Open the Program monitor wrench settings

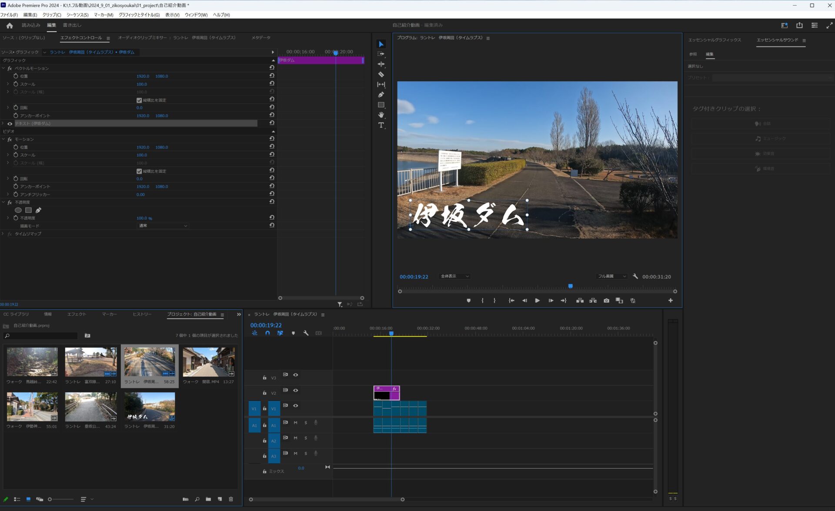click(x=635, y=276)
